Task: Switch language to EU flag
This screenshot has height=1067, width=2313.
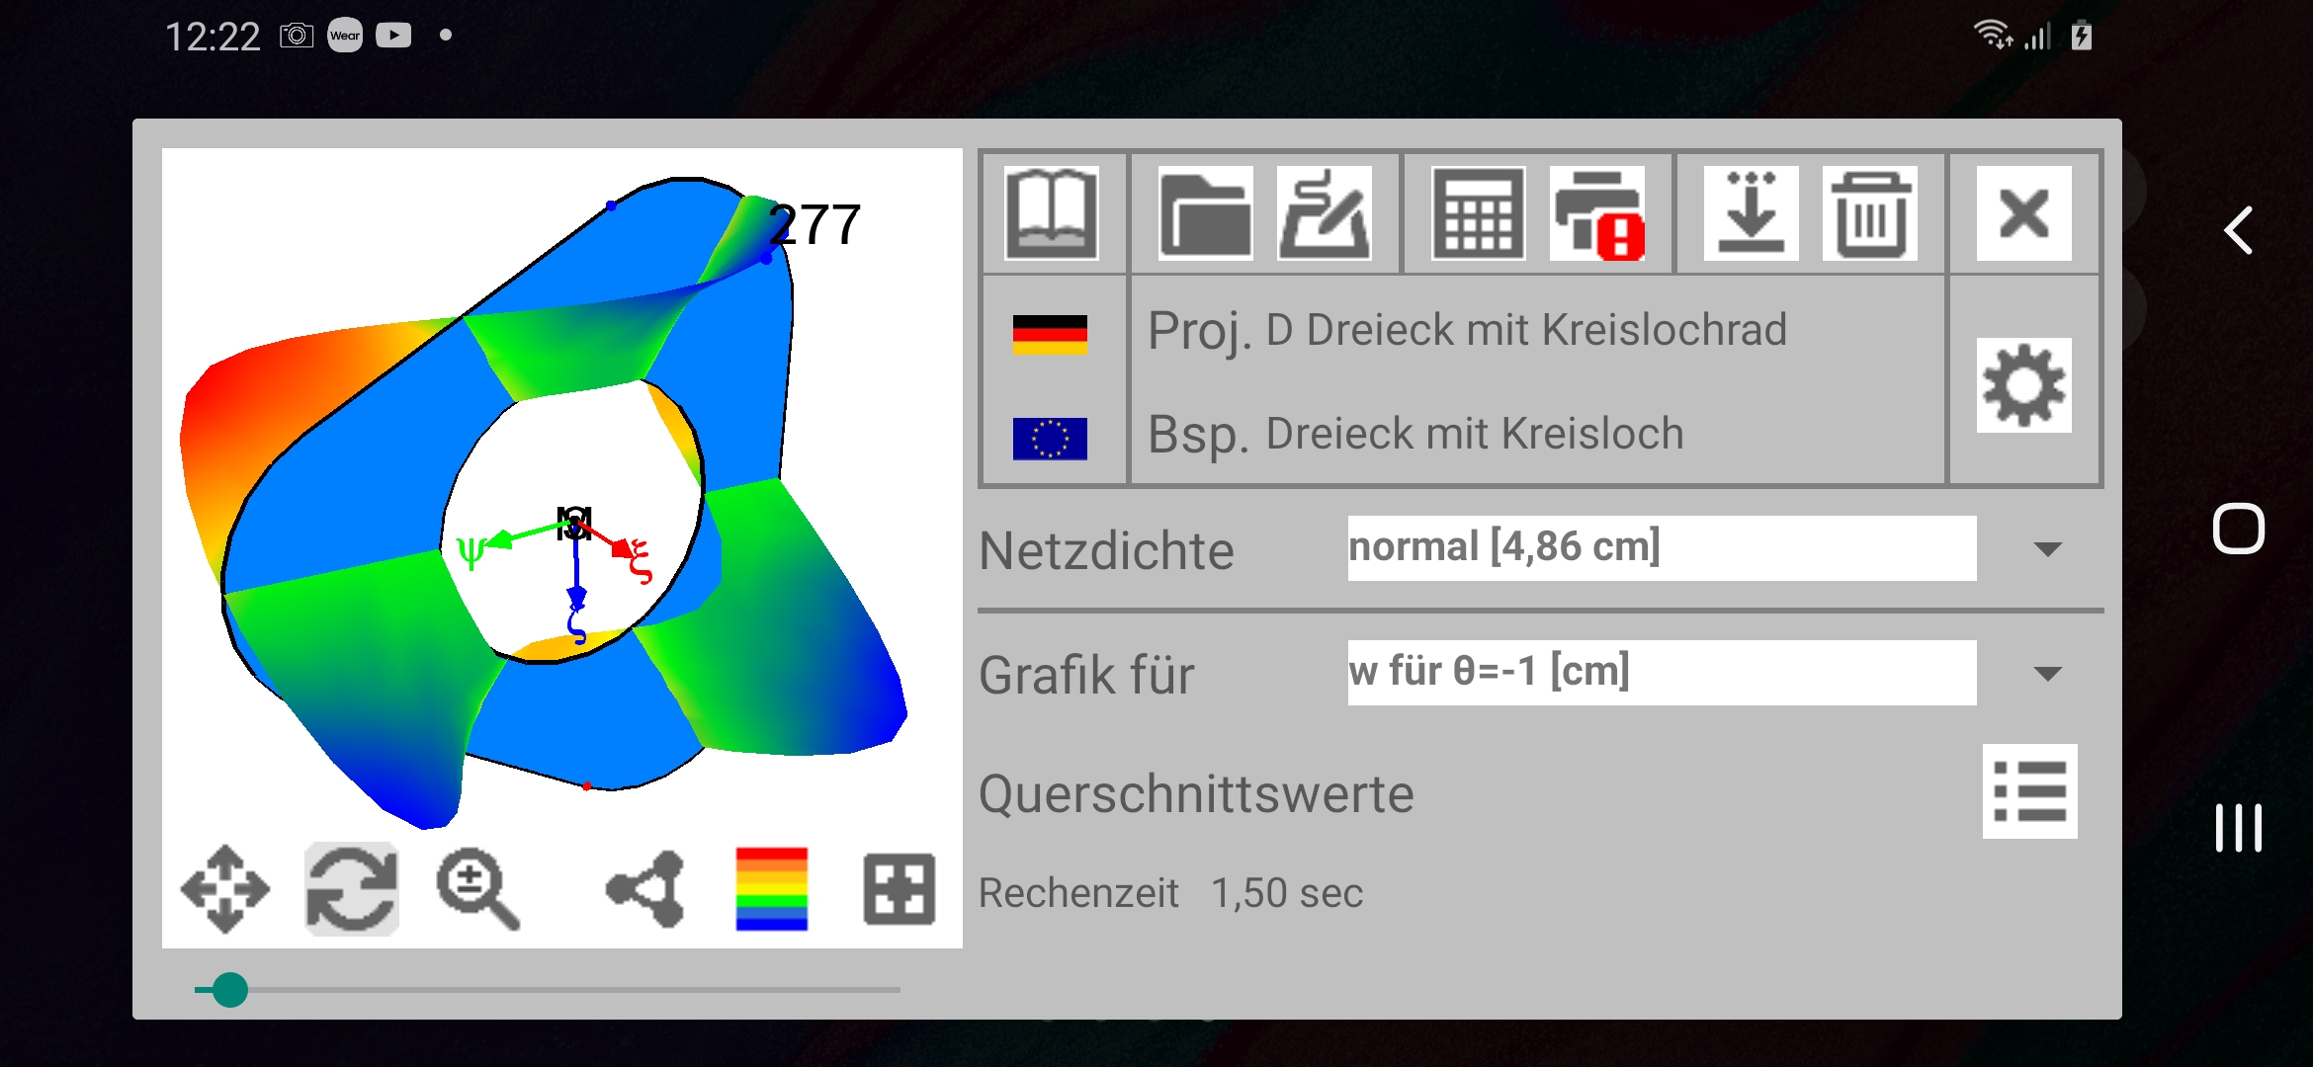Action: [1050, 439]
